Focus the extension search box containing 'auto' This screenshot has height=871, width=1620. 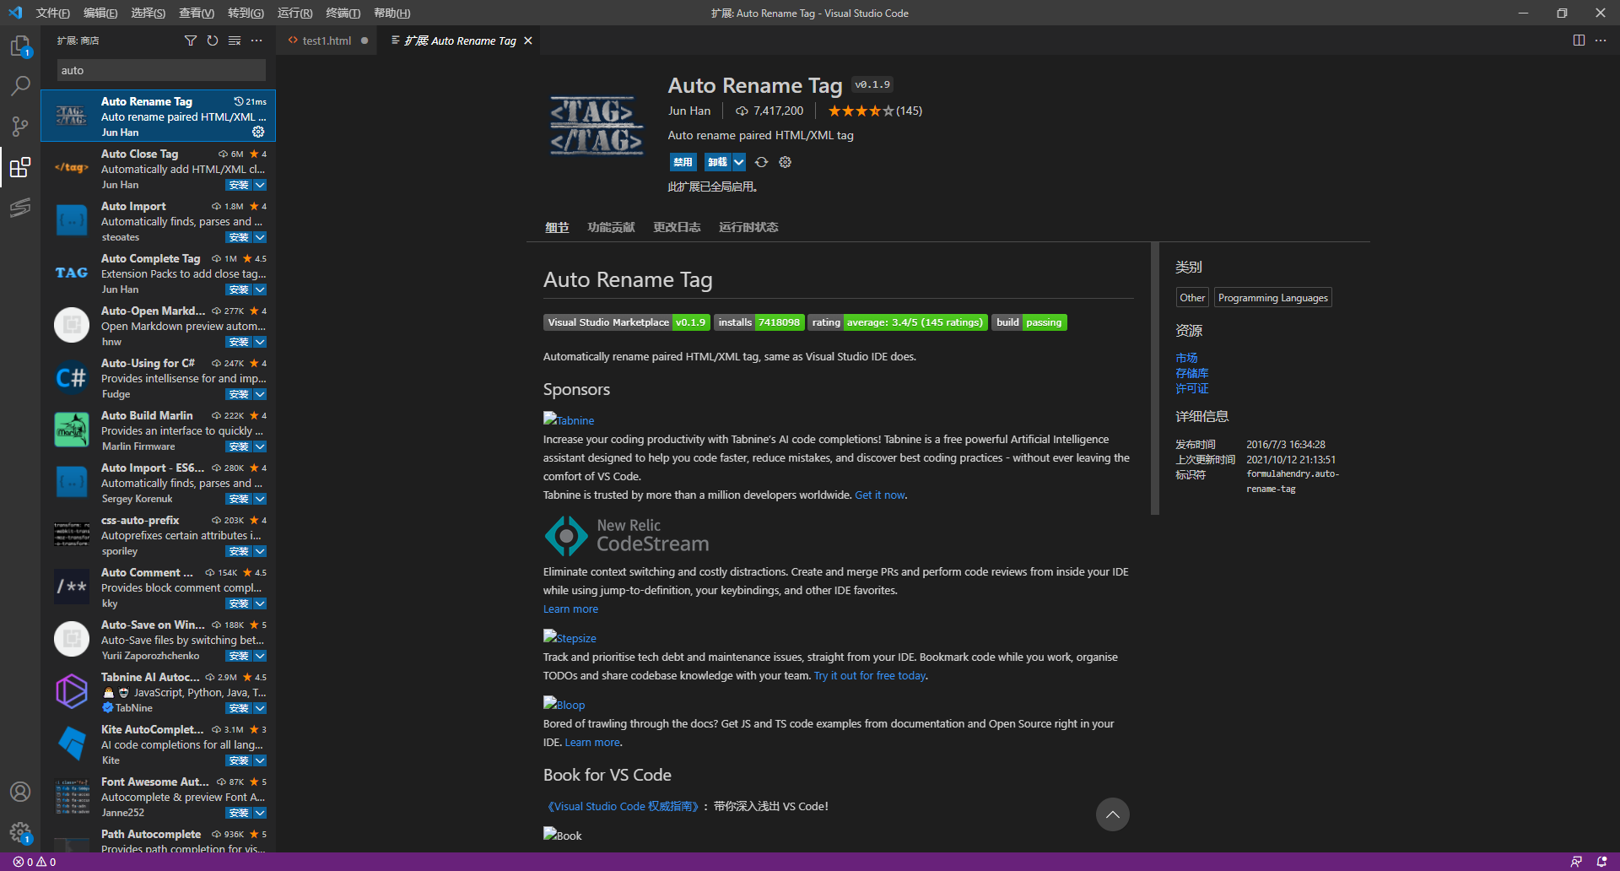pyautogui.click(x=161, y=70)
